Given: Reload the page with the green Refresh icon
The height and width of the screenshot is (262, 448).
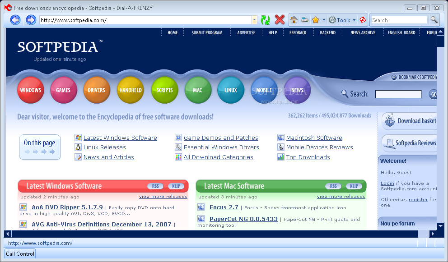Looking at the screenshot, I should point(266,20).
